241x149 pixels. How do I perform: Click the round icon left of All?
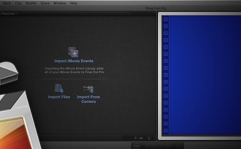135,138
